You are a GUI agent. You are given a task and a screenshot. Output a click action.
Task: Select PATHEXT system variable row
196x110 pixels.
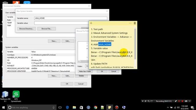[41, 66]
